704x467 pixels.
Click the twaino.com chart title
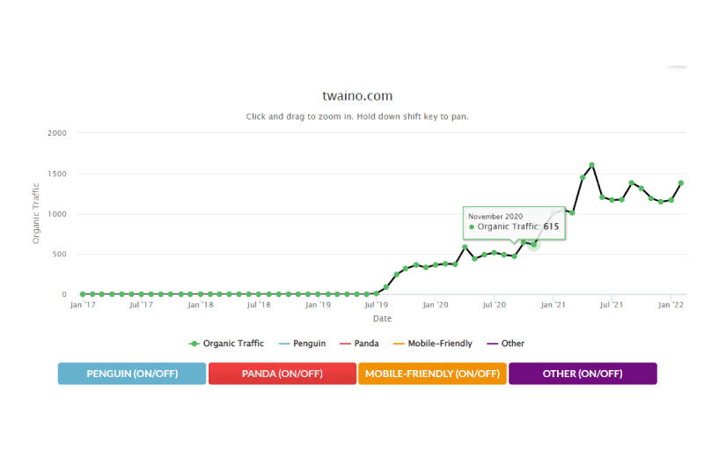click(357, 96)
